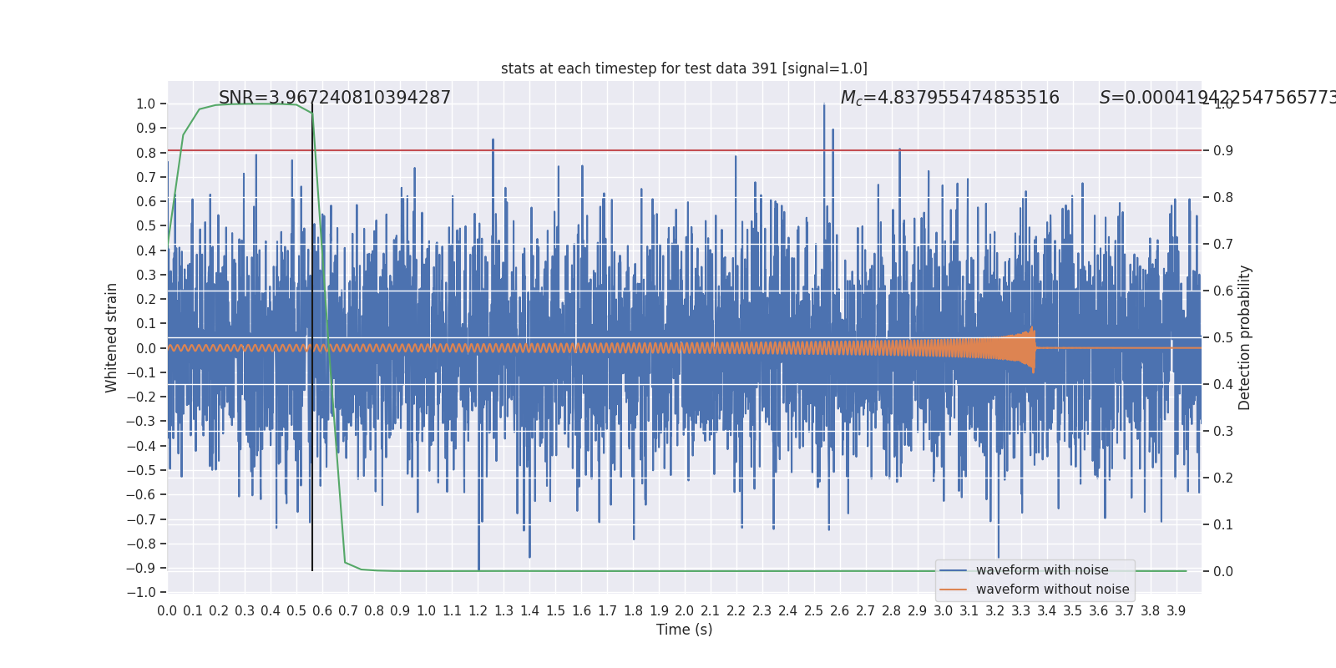Image resolution: width=1336 pixels, height=668 pixels.
Task: Click the x-axis tick label 2.0
Action: [684, 610]
